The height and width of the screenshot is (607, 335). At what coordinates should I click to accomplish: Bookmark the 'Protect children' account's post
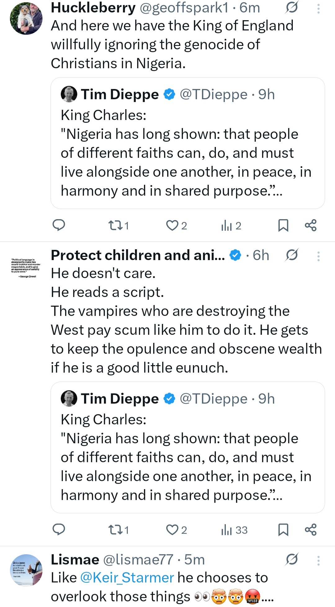(x=283, y=530)
